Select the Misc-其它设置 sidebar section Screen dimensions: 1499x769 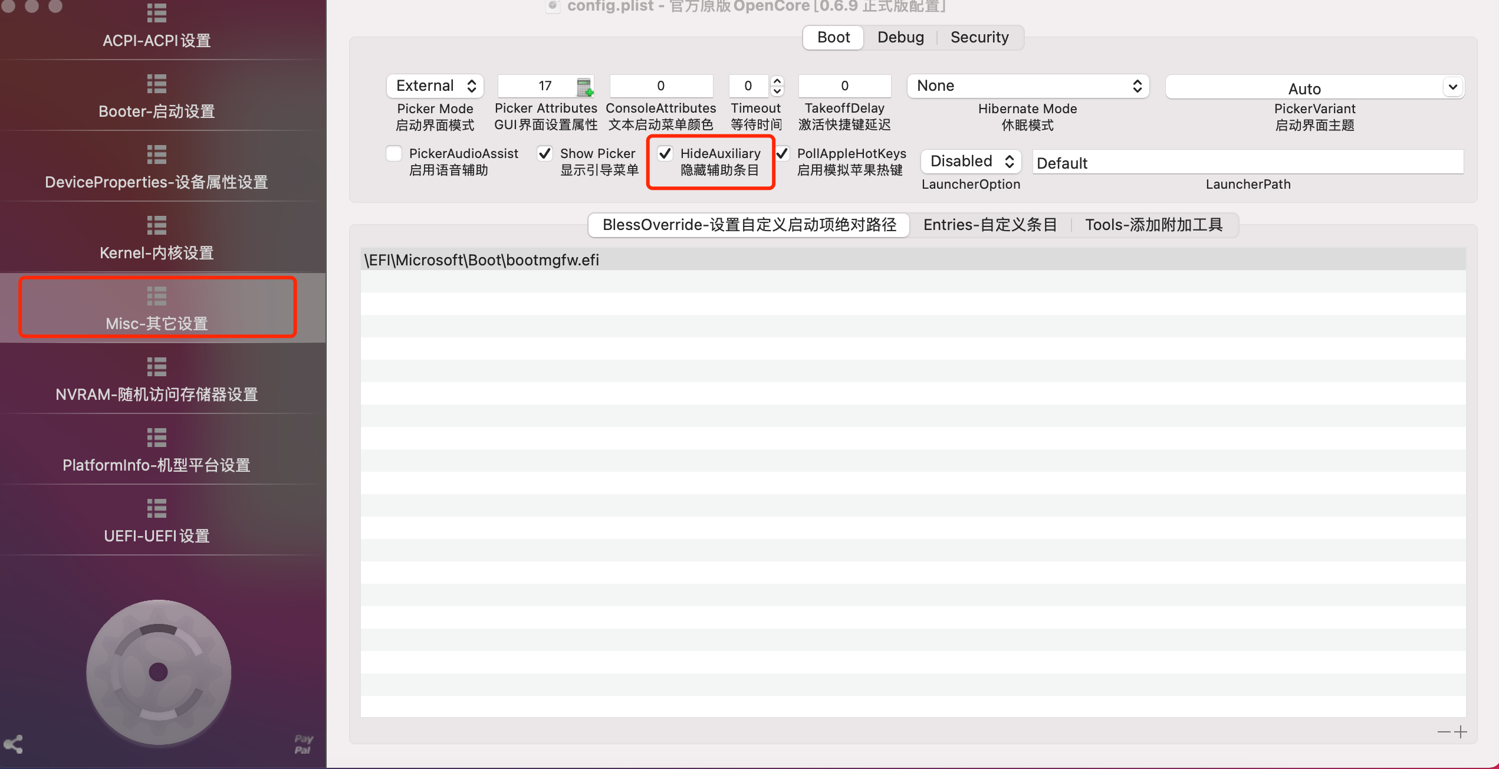[x=157, y=308]
